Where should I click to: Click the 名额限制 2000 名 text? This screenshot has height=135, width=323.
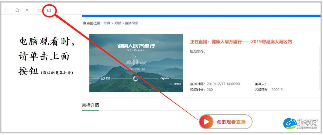pos(269,90)
